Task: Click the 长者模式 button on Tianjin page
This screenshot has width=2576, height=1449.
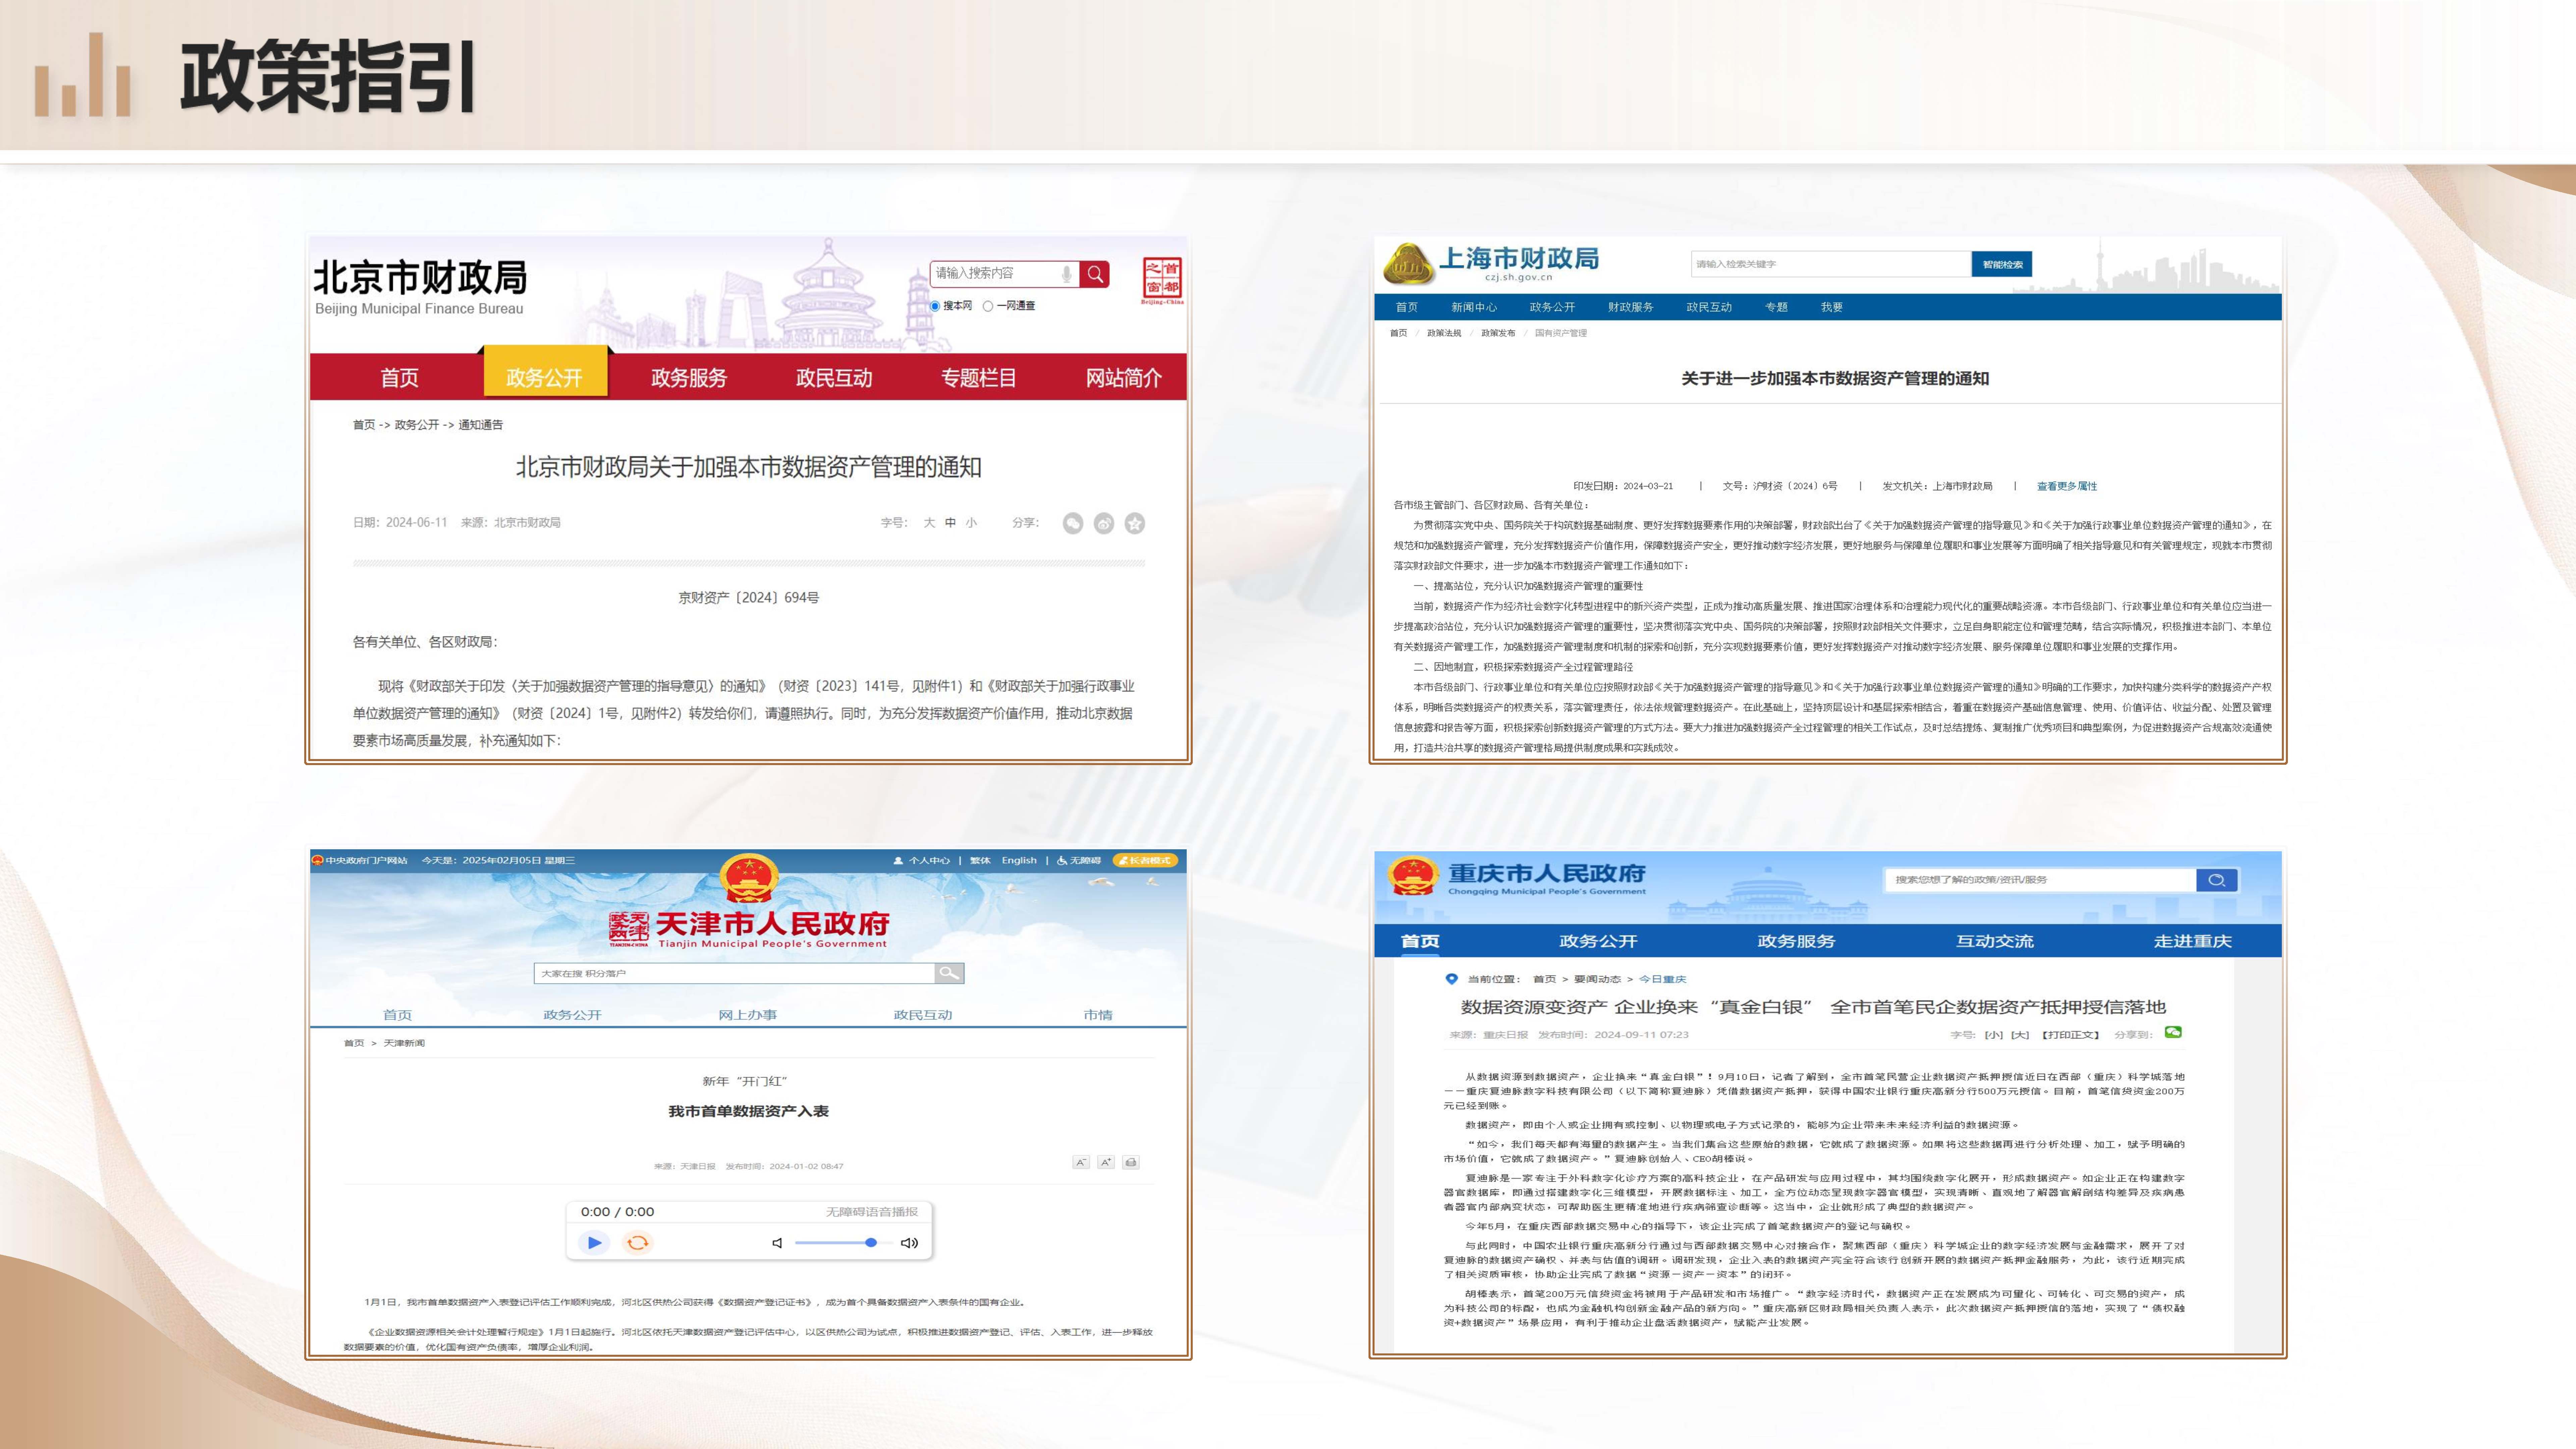Action: tap(1146, 860)
